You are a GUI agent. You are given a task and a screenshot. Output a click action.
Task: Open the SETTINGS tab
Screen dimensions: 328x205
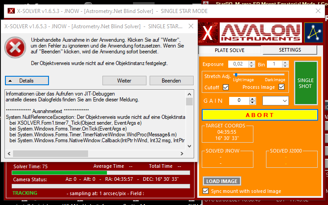point(290,50)
